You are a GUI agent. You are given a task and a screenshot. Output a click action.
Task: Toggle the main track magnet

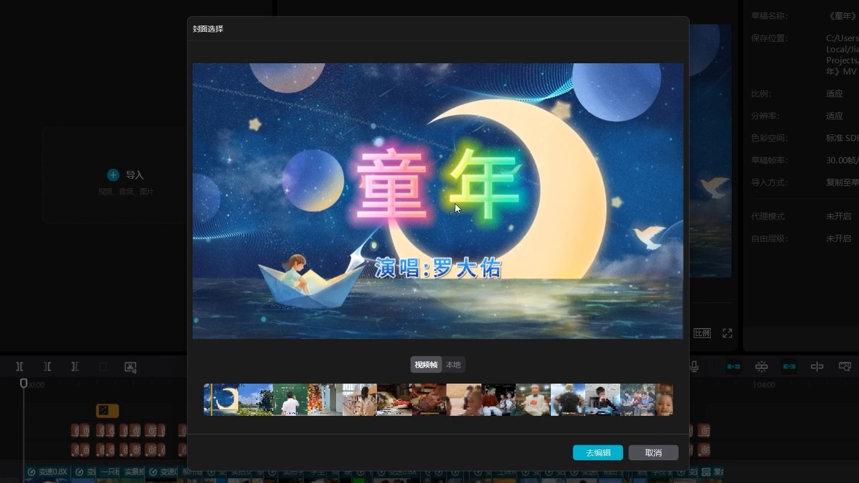point(734,366)
